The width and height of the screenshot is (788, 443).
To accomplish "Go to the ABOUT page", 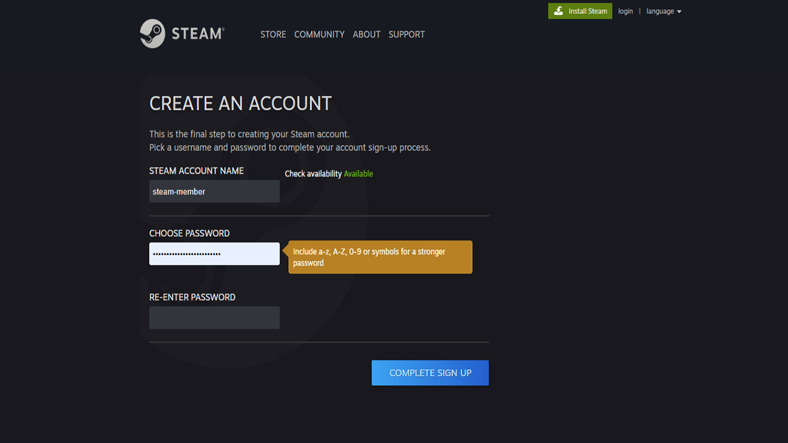I will 366,34.
